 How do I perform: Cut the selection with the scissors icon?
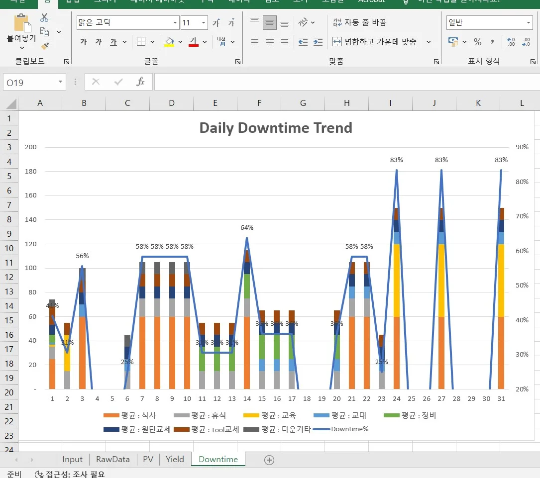pyautogui.click(x=44, y=17)
